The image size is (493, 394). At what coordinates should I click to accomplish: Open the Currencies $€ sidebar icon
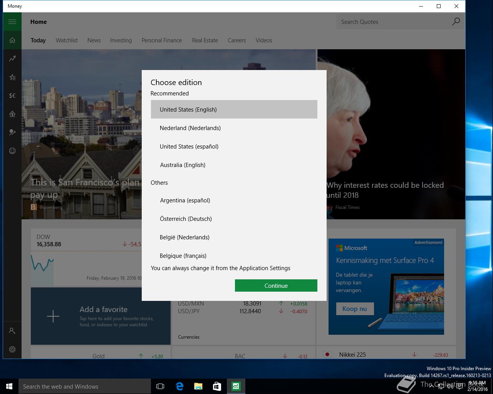coord(12,95)
